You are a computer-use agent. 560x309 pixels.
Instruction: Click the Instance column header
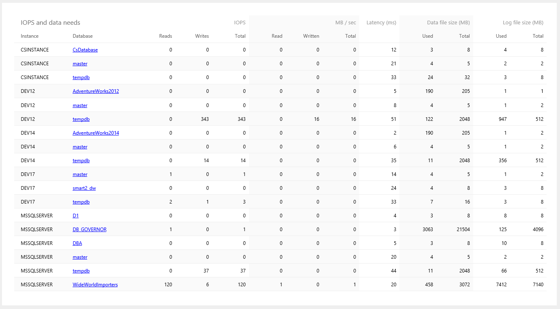click(x=30, y=36)
